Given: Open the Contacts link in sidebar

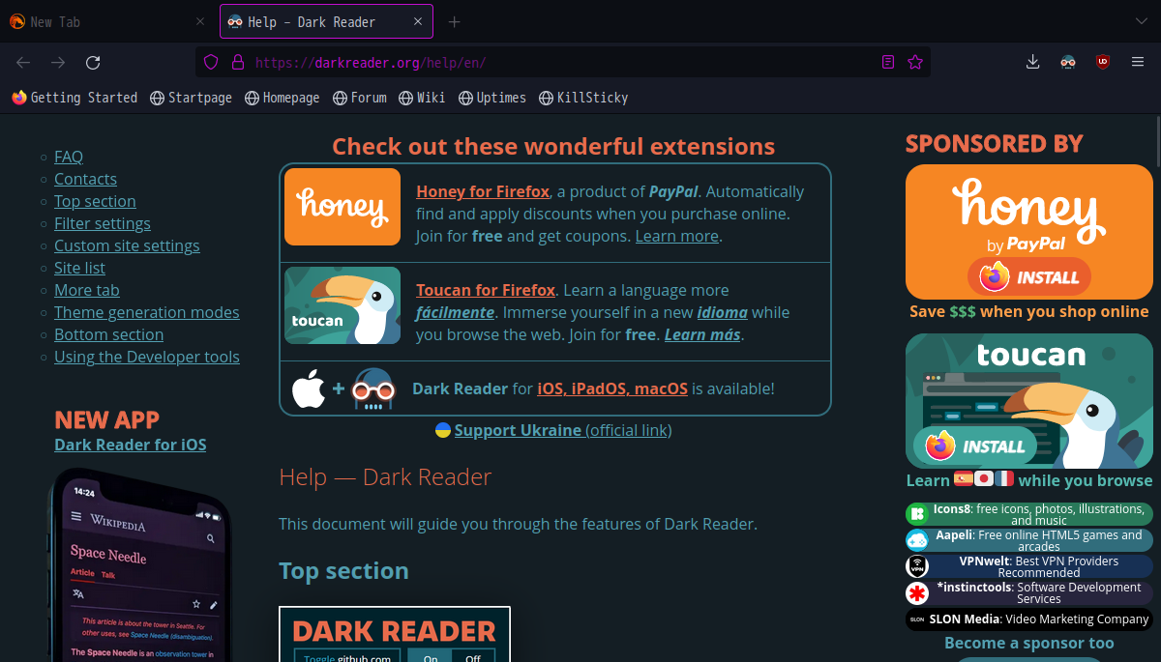Looking at the screenshot, I should tap(85, 179).
